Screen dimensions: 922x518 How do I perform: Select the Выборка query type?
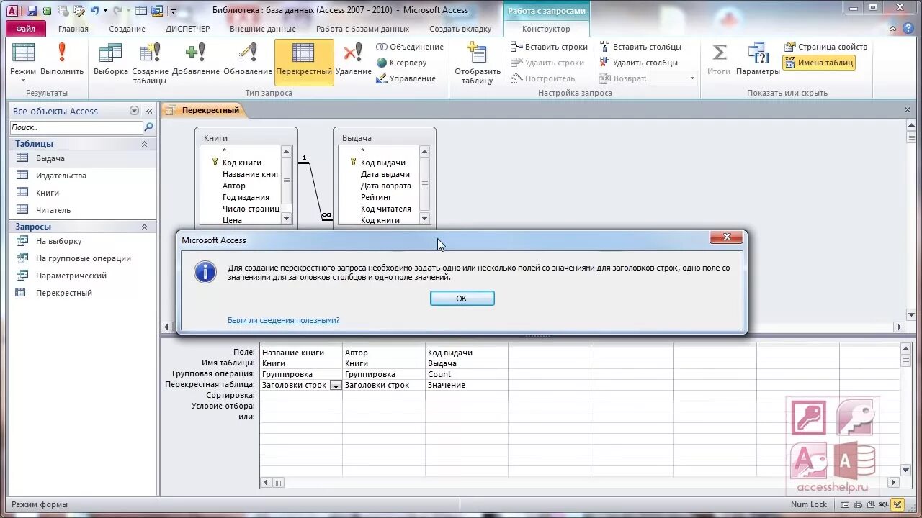[110, 59]
